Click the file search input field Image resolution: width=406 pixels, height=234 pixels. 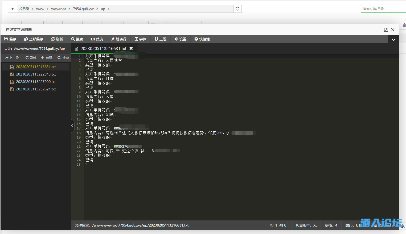(x=383, y=9)
